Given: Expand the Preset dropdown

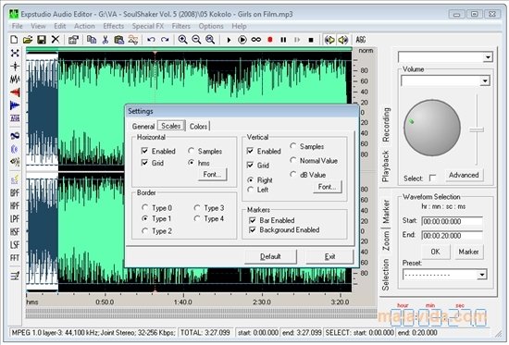Looking at the screenshot, I should point(482,275).
